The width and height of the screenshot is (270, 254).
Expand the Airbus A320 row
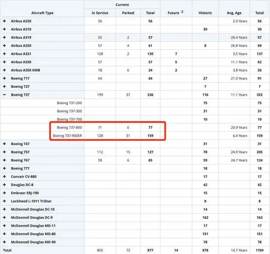(x=5, y=46)
